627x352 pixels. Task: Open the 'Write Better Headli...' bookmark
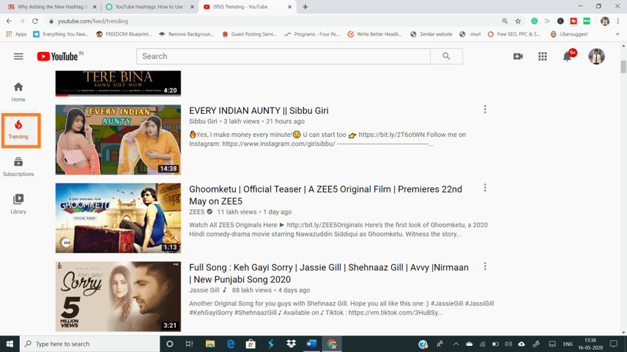click(375, 35)
